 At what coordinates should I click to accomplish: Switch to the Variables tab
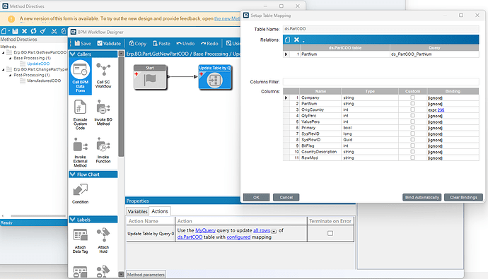138,211
